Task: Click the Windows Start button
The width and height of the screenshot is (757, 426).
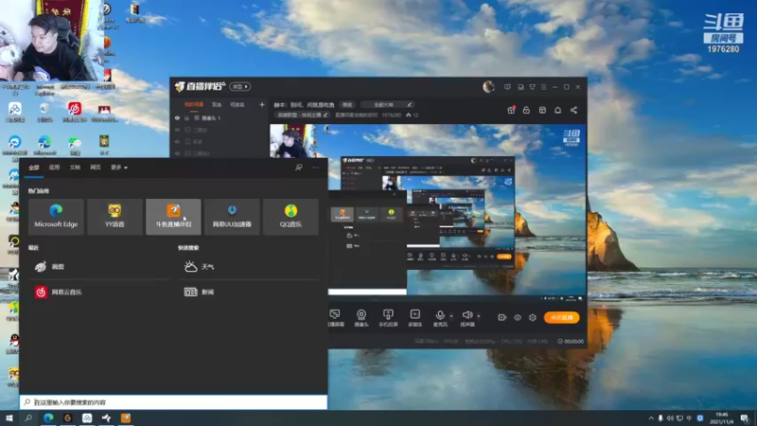Action: [x=9, y=417]
